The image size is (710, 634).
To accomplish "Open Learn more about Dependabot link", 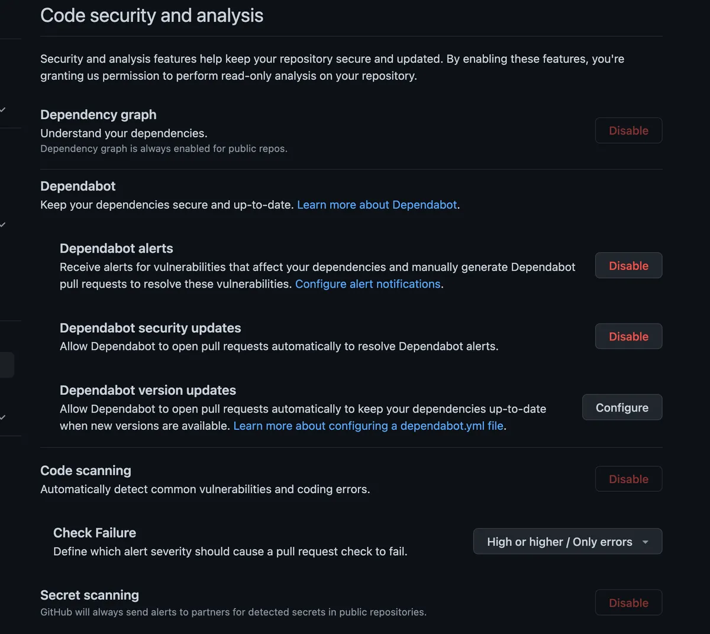I will click(x=377, y=205).
